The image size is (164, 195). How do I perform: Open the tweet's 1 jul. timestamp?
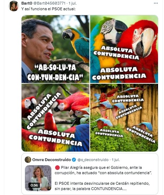click(x=72, y=3)
